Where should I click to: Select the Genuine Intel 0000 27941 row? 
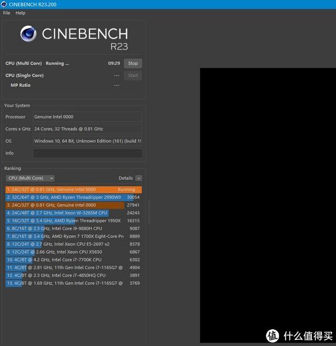74,205
